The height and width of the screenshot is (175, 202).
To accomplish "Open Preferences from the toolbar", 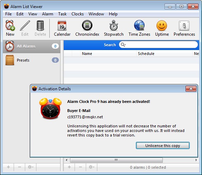I will (184, 28).
